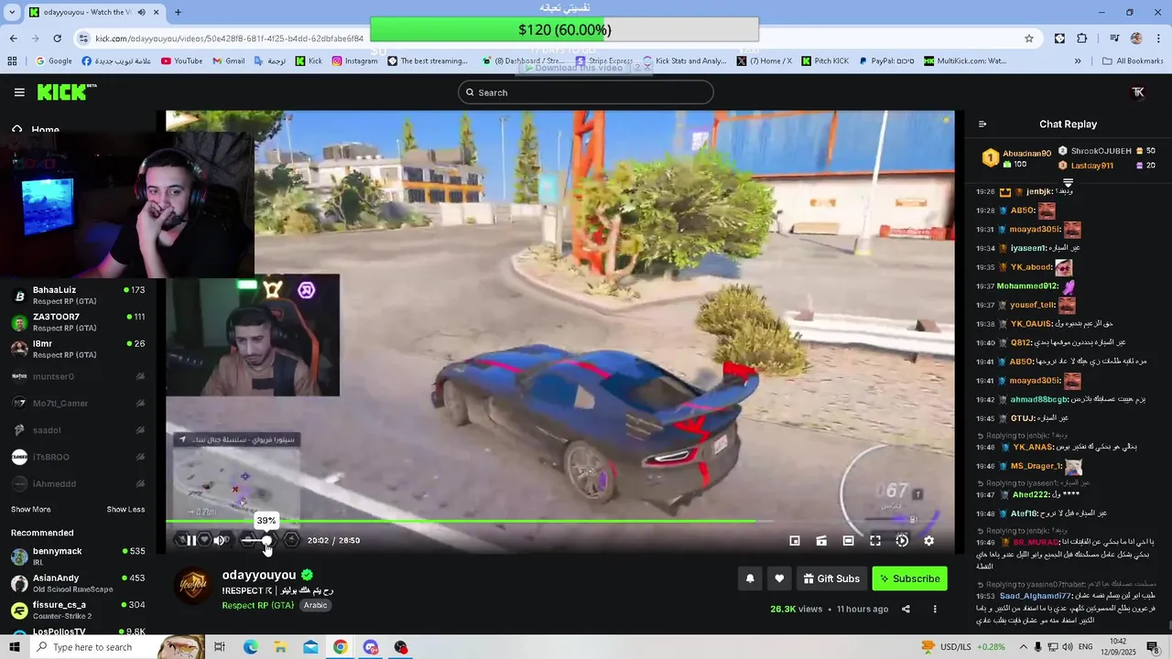
Task: Open the All Bookmarks folder
Action: coord(1133,61)
